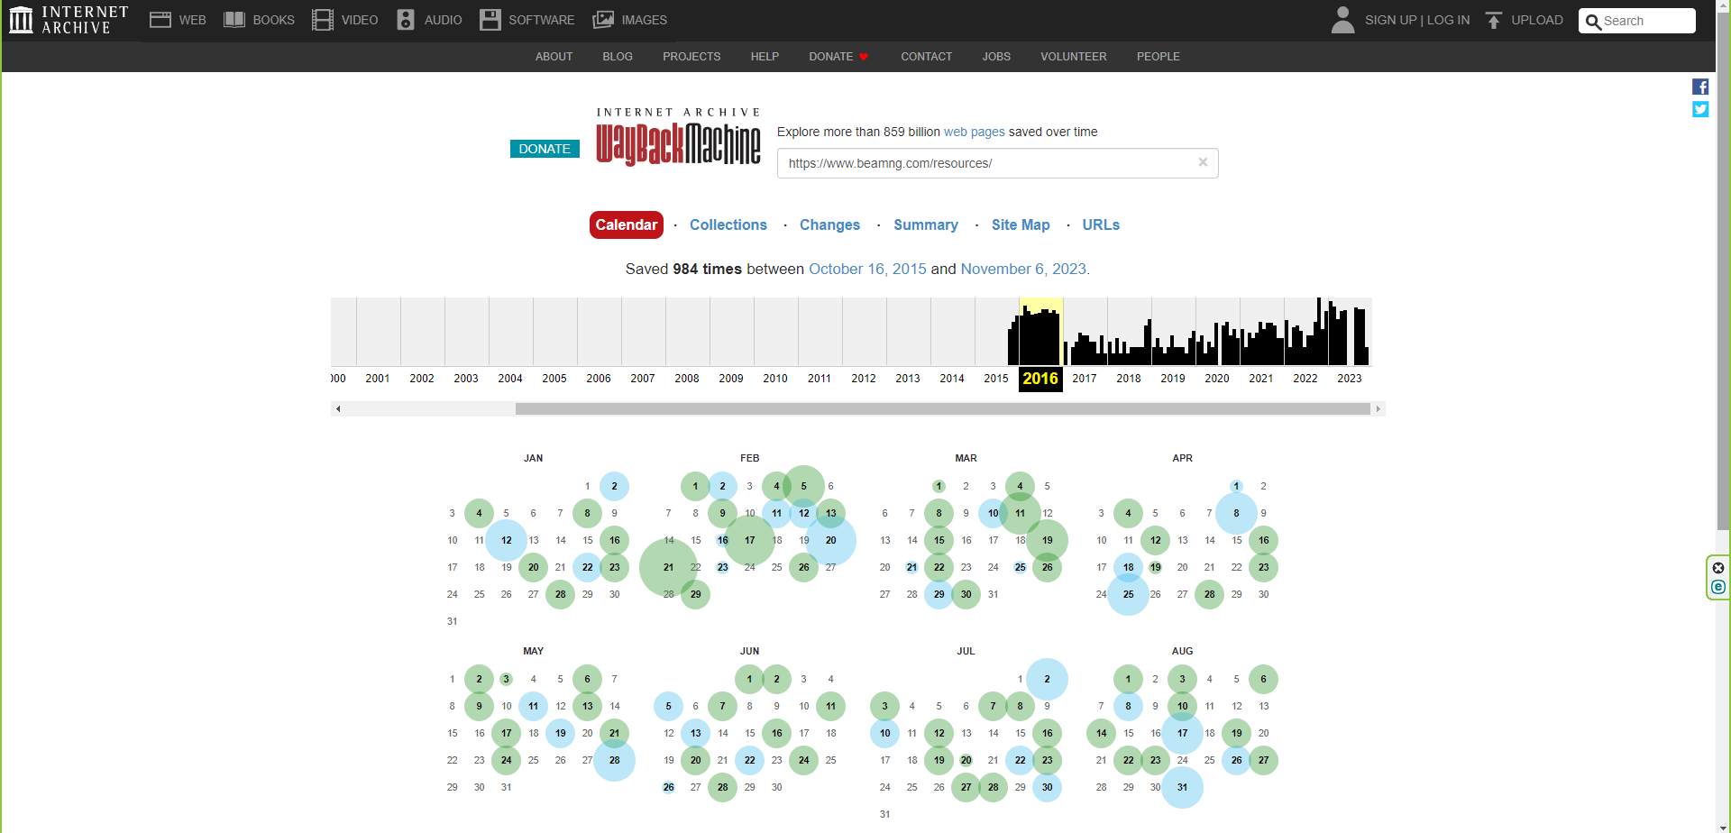1731x833 pixels.
Task: Click the Upload arrow icon
Action: (x=1494, y=20)
